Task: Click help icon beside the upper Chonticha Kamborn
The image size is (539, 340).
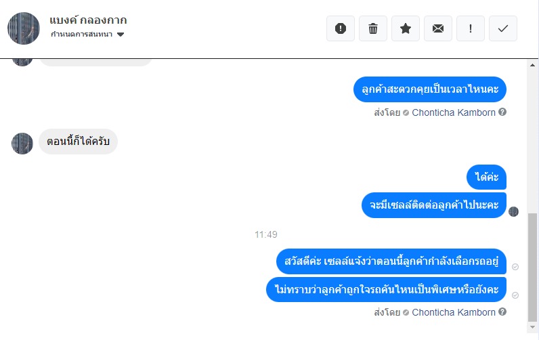Action: (x=502, y=112)
